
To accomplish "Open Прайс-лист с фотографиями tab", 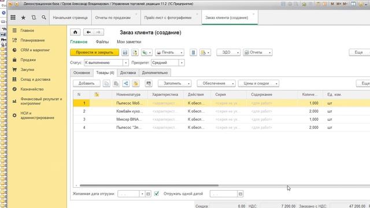I will click(x=168, y=18).
